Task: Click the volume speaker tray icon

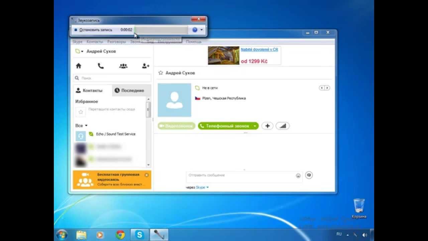Action: [x=364, y=235]
